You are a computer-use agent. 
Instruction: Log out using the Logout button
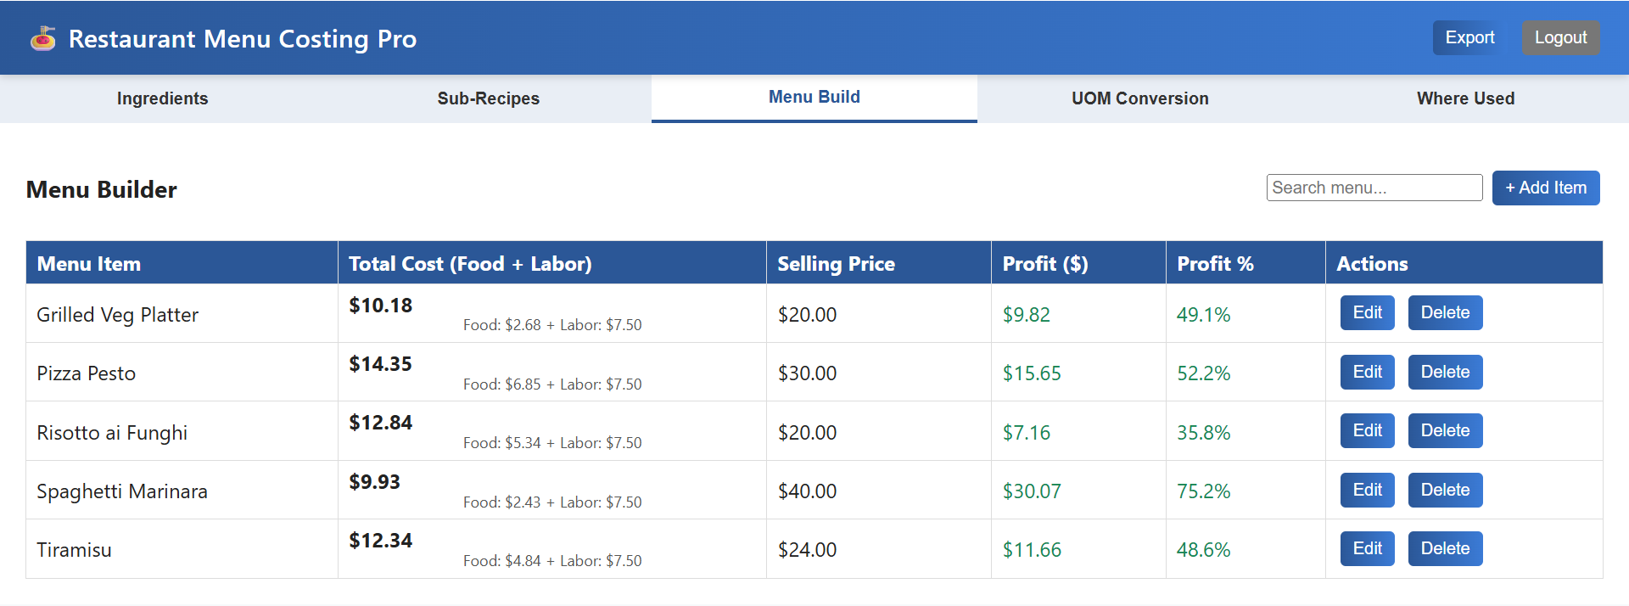pyautogui.click(x=1560, y=37)
